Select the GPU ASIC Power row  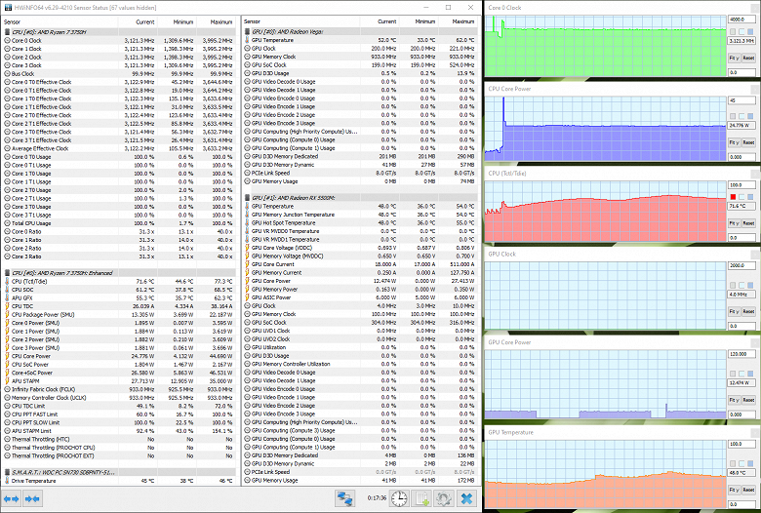tap(360, 297)
